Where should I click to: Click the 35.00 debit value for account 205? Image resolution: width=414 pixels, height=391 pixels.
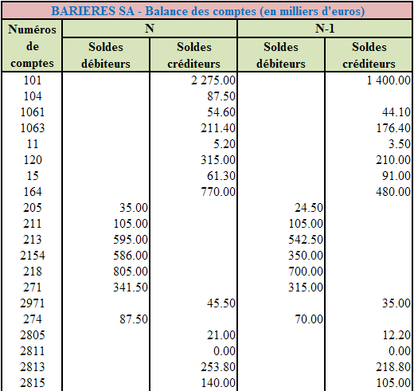106,208
